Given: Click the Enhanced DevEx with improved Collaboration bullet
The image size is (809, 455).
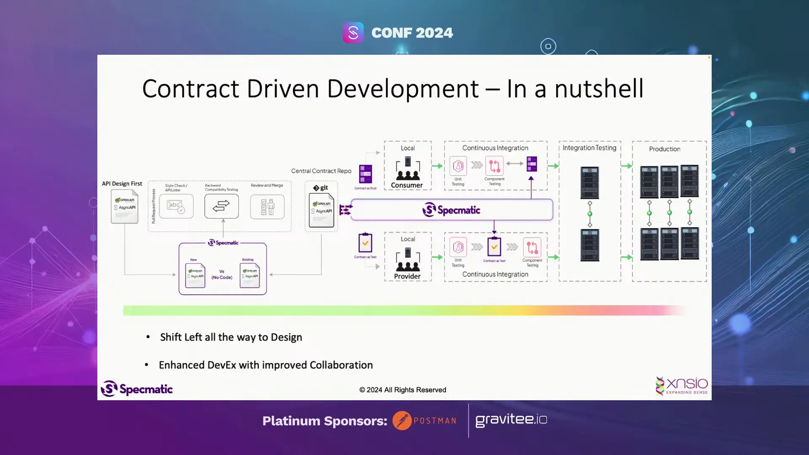Looking at the screenshot, I should 266,365.
